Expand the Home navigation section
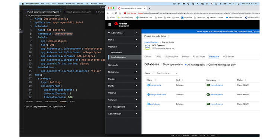Image resolution: width=279 pixels, height=139 pixels. click(123, 40)
